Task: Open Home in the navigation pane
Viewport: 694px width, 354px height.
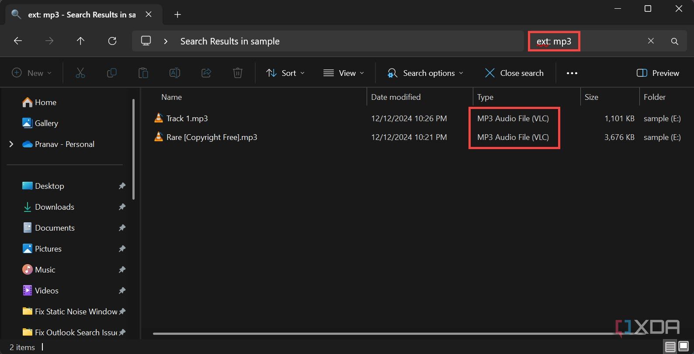Action: [x=39, y=102]
